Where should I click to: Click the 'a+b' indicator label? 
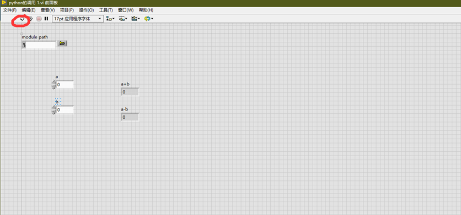pyautogui.click(x=125, y=84)
